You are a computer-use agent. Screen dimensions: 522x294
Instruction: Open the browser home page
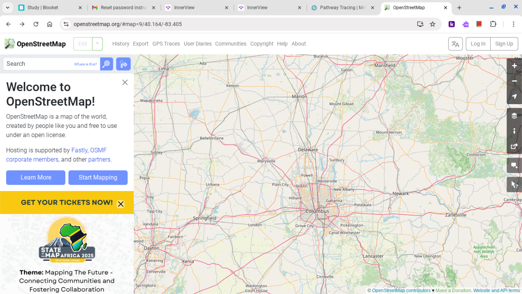pyautogui.click(x=50, y=24)
